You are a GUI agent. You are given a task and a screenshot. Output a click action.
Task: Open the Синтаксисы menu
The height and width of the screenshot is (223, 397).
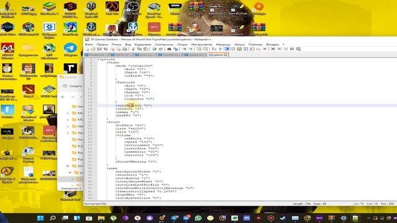(x=164, y=45)
